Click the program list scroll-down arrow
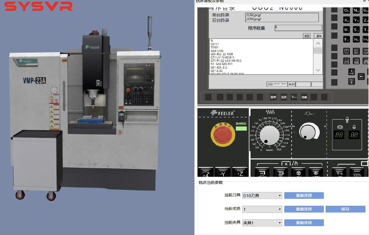The height and width of the screenshot is (235, 369). click(318, 70)
